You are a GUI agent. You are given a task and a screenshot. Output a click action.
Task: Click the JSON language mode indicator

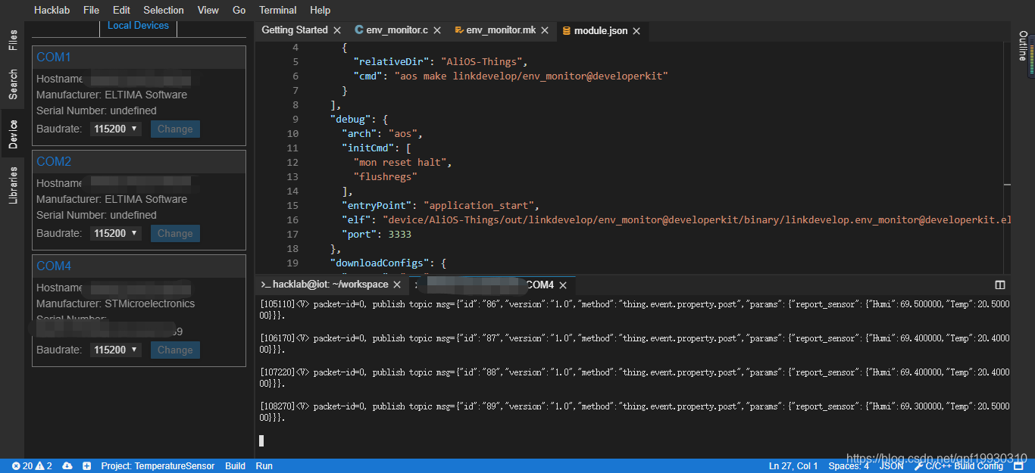(891, 465)
